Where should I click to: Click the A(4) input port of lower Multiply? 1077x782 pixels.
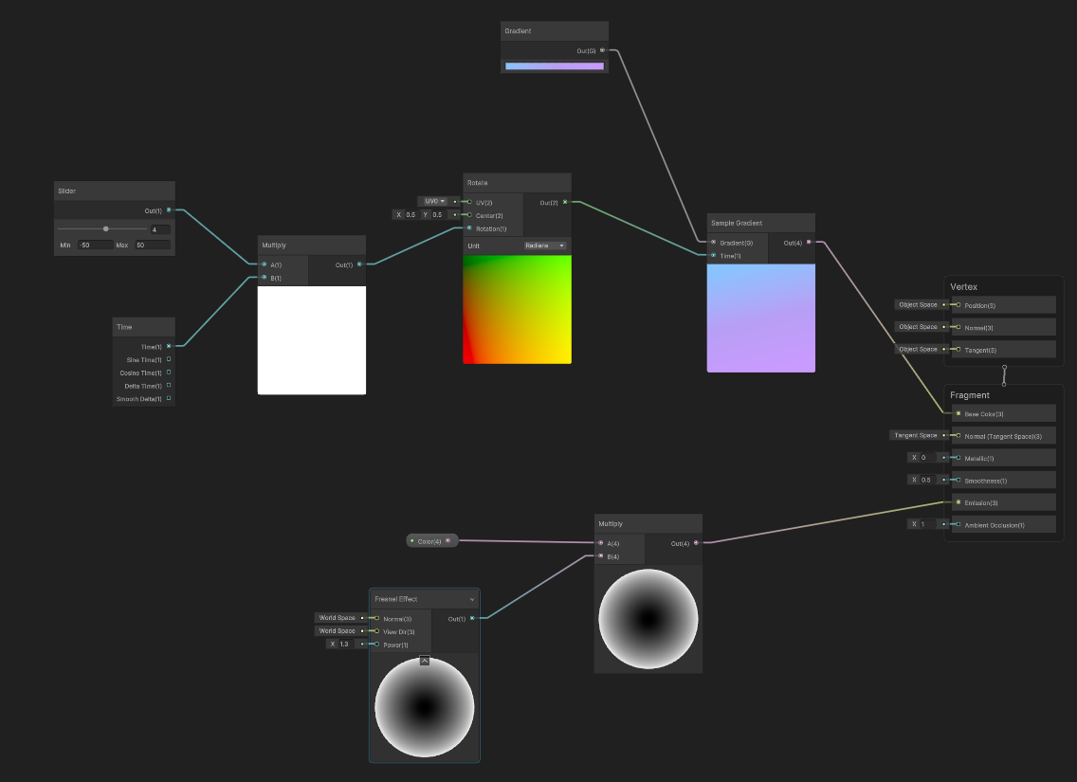click(601, 543)
